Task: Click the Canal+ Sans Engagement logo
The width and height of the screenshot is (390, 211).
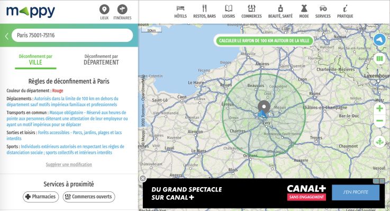Action: 306,192
